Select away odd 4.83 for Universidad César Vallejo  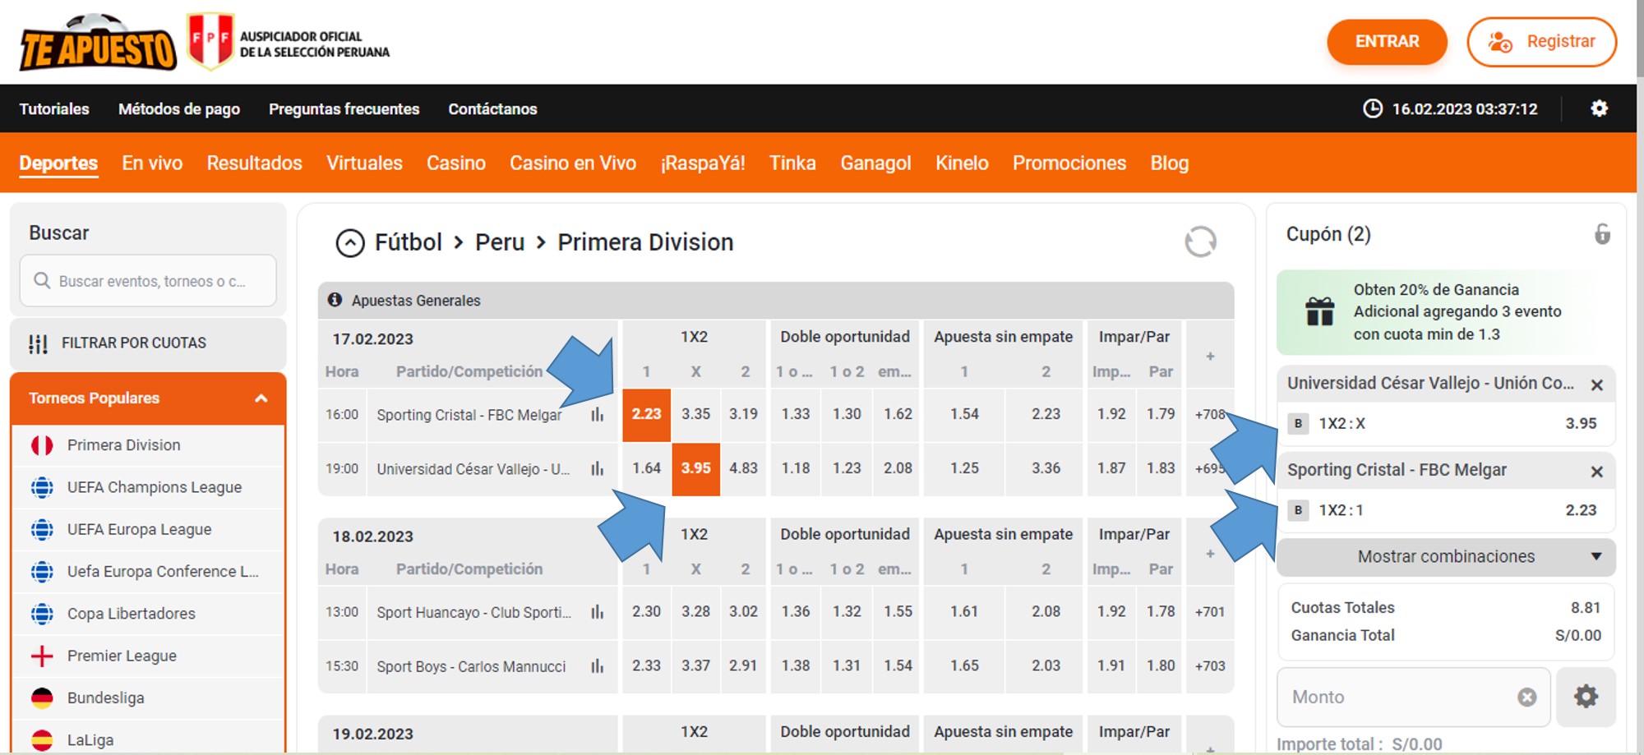click(x=744, y=468)
